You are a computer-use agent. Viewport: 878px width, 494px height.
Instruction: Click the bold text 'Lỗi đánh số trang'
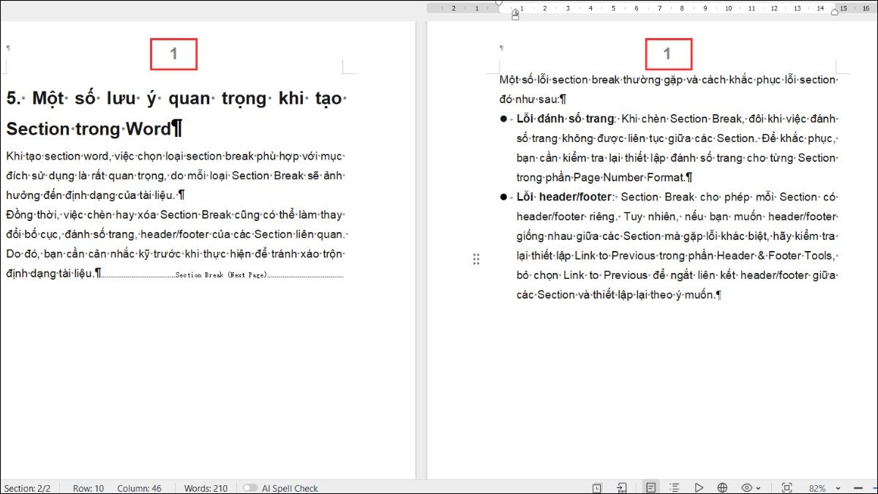[x=565, y=119]
